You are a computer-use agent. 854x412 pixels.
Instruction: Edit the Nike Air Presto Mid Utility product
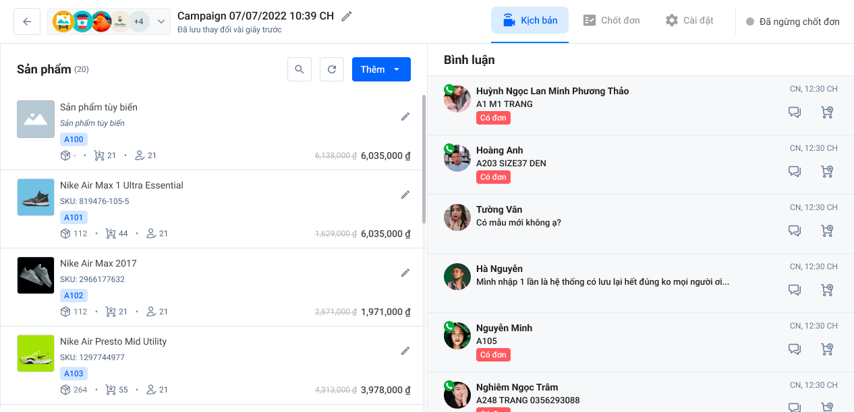point(405,351)
